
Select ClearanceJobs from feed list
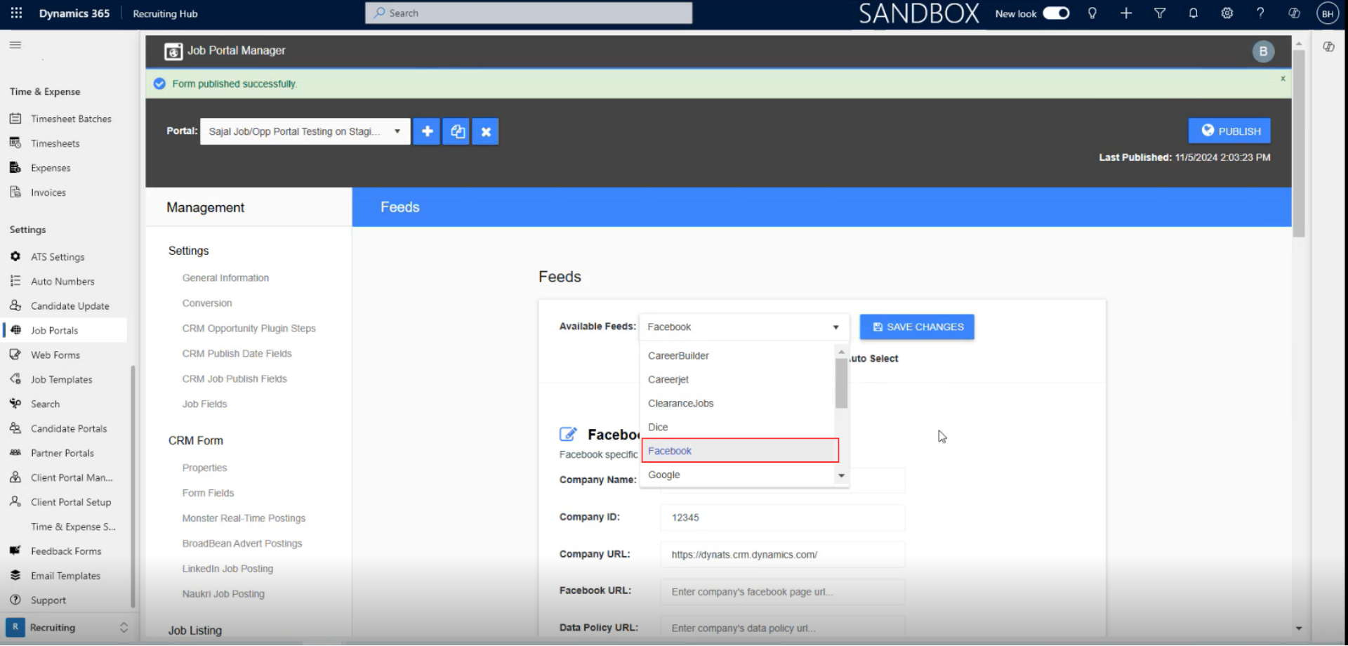point(737,404)
